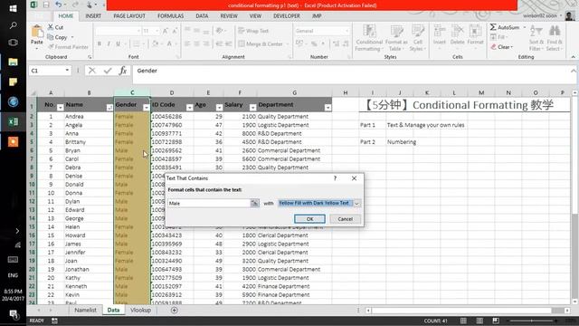579x326 pixels.
Task: Click the text input containing Male
Action: tap(209, 203)
